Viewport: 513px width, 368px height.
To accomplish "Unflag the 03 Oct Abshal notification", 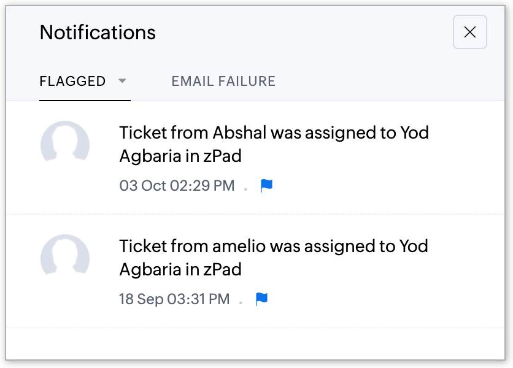I will click(266, 186).
